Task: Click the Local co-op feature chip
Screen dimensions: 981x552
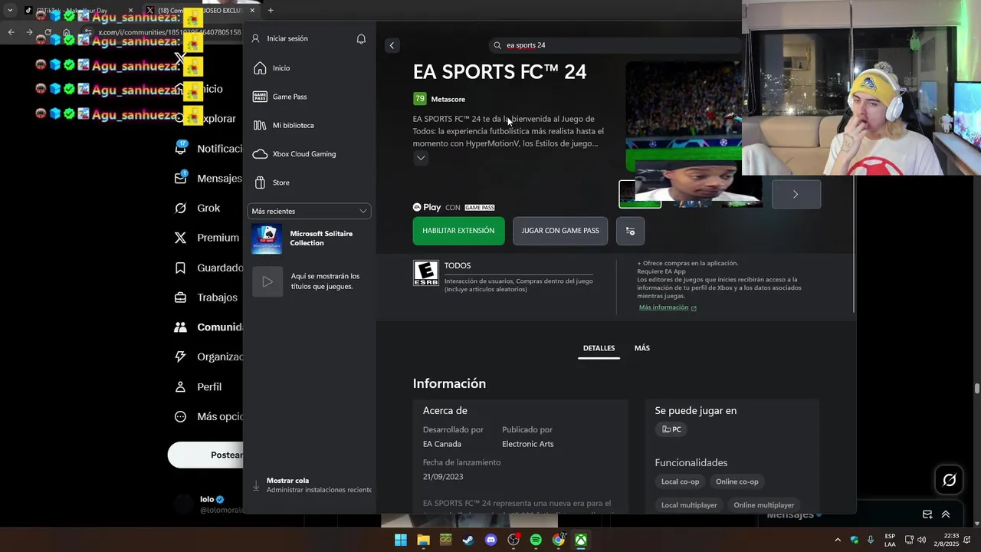Action: [681, 481]
